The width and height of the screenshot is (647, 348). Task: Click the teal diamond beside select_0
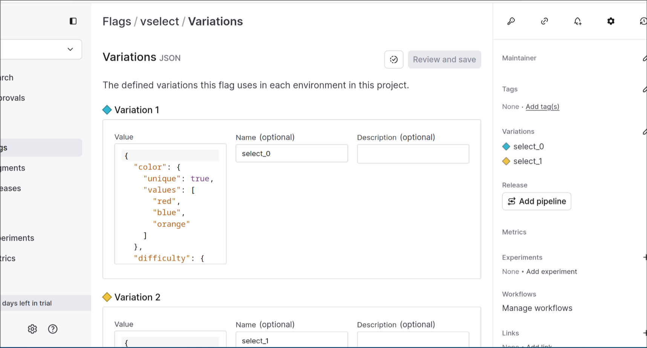[x=506, y=147]
